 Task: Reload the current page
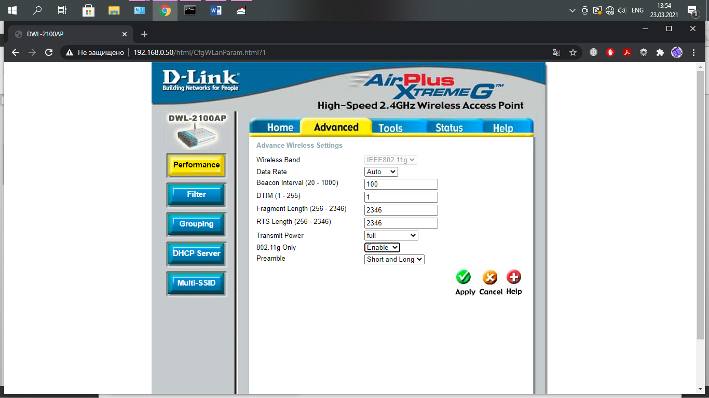49,52
